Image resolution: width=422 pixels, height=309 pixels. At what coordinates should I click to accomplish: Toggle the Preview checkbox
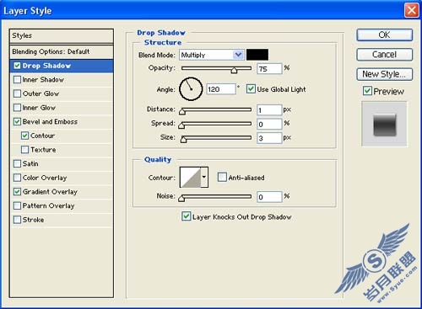367,91
